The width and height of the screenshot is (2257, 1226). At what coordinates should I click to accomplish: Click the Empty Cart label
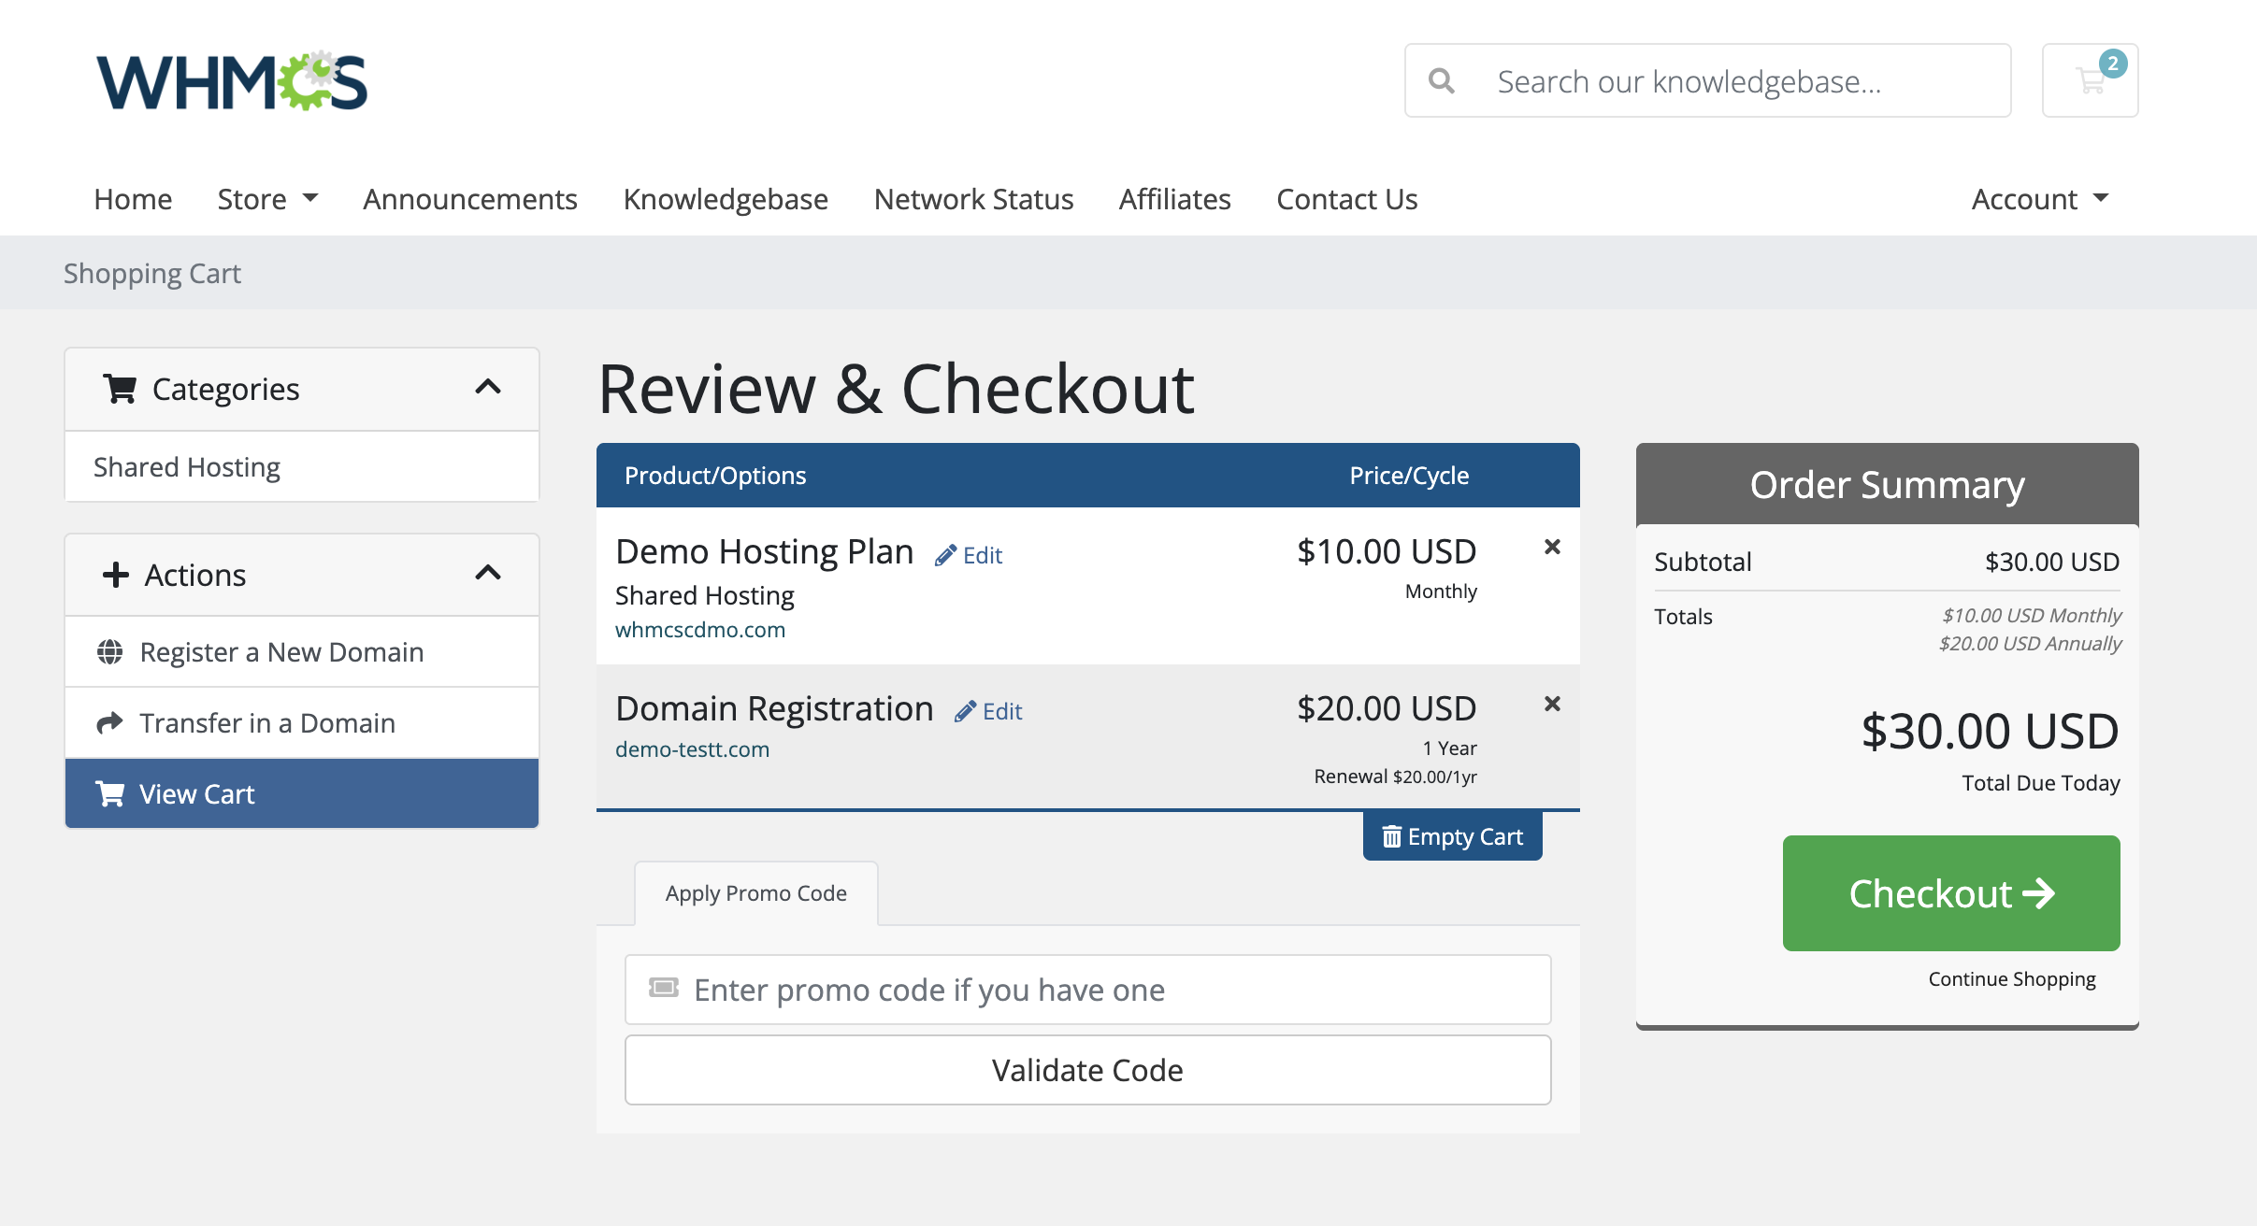(x=1465, y=836)
